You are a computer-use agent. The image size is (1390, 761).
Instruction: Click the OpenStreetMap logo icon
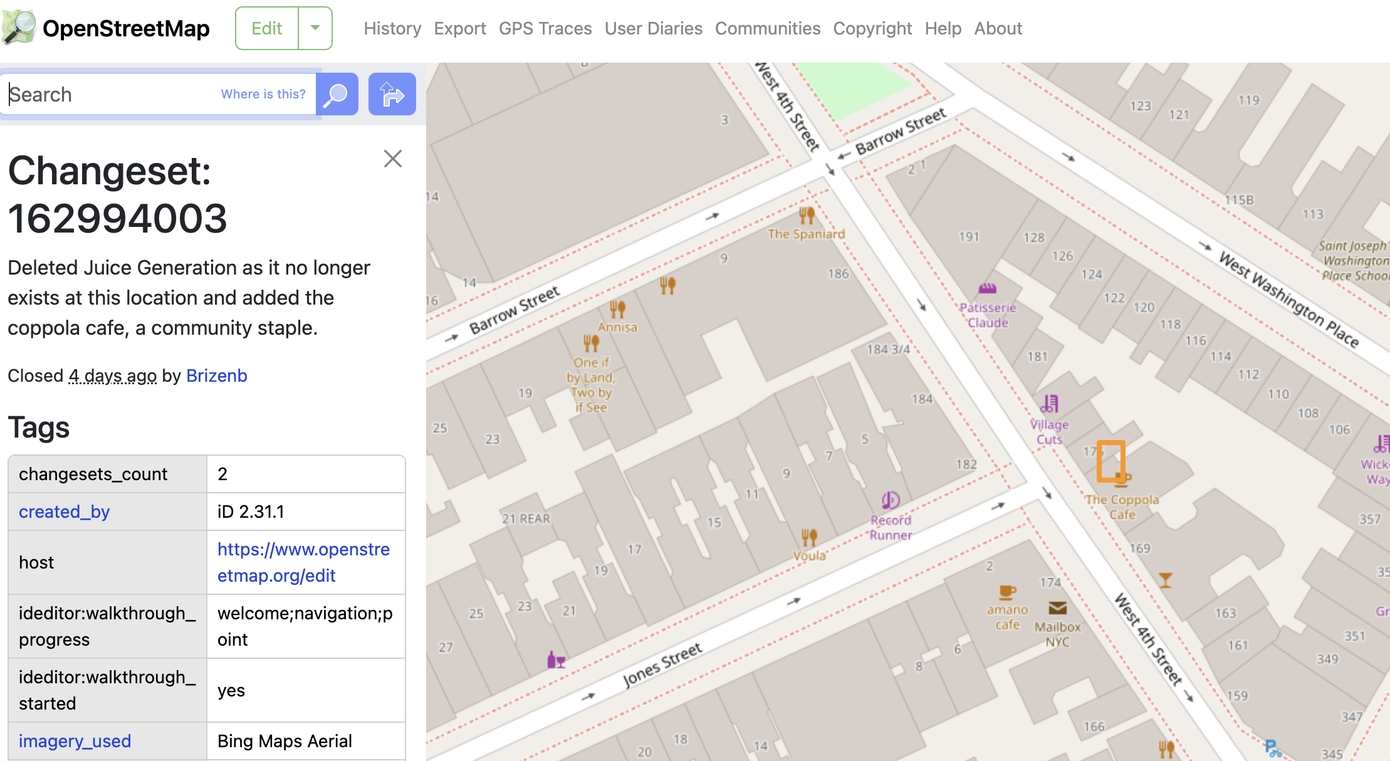[x=19, y=28]
